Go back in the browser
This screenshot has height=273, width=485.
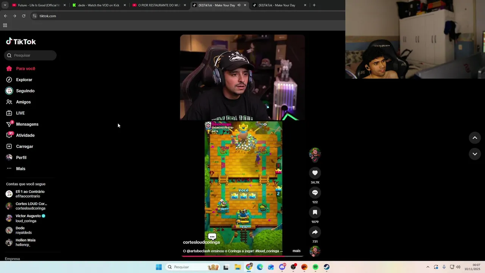(5, 16)
